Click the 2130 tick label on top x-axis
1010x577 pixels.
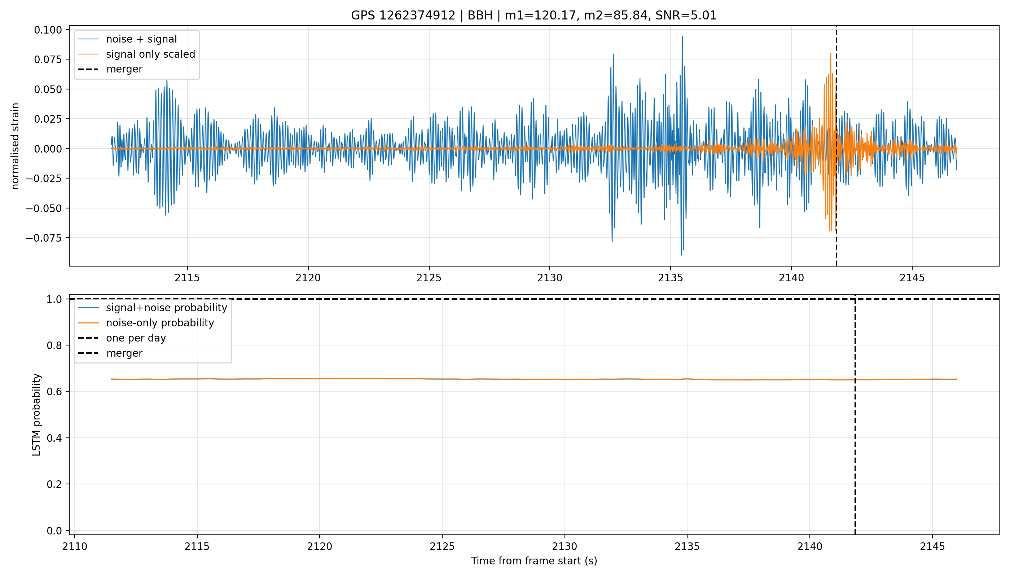550,278
